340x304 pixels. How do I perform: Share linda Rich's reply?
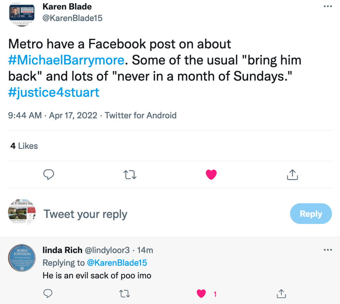click(x=281, y=293)
